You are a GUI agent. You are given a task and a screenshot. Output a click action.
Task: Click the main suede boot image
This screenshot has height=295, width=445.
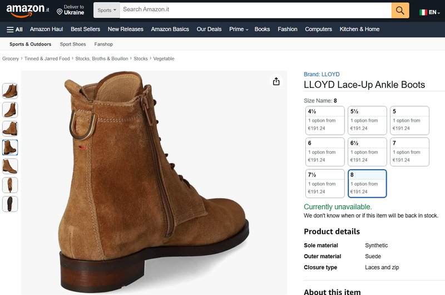coord(154,182)
